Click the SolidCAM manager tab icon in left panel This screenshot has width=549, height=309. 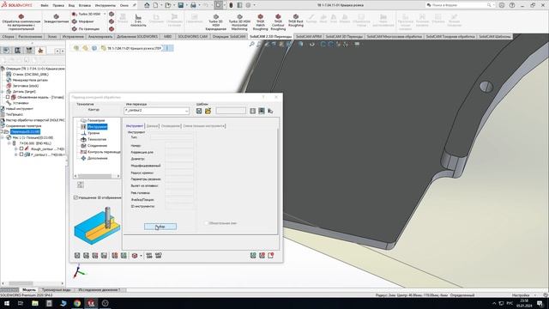40,51
